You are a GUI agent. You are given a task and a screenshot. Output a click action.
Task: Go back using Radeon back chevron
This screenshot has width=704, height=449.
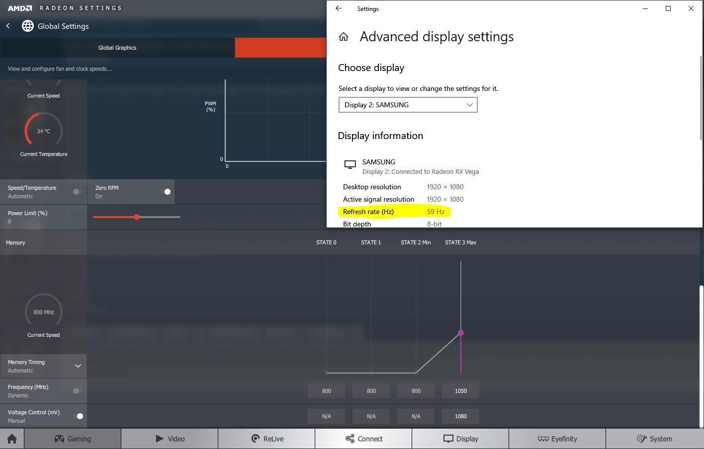(8, 26)
